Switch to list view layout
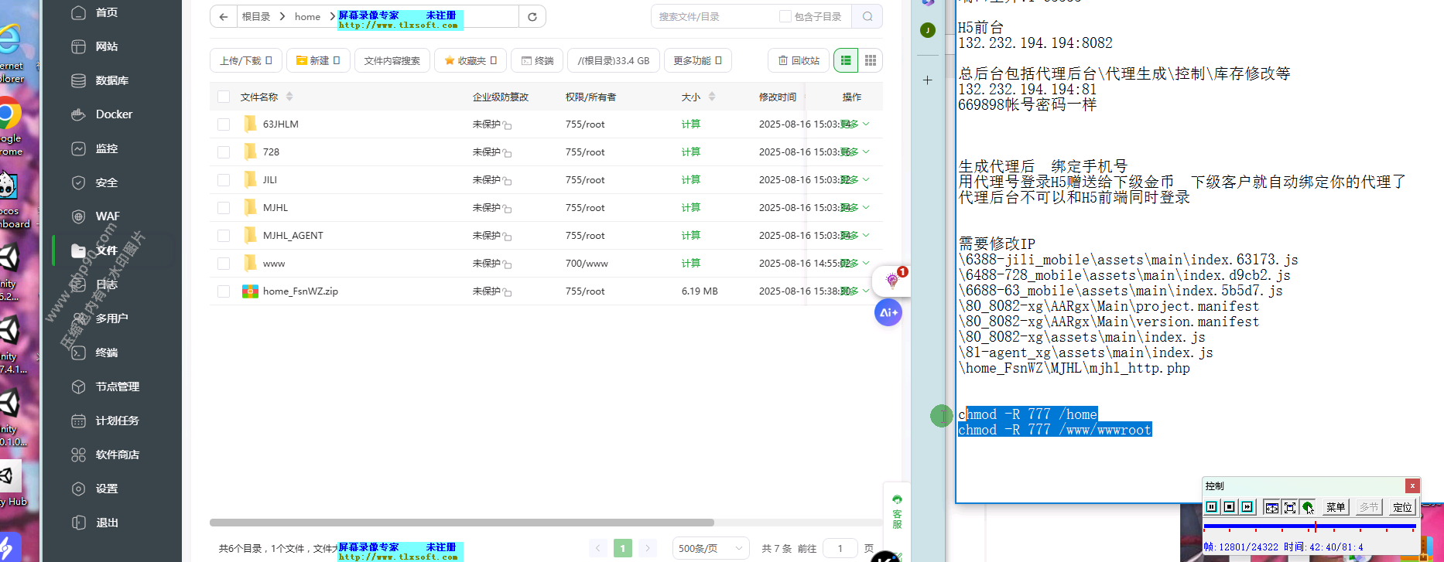 (846, 60)
